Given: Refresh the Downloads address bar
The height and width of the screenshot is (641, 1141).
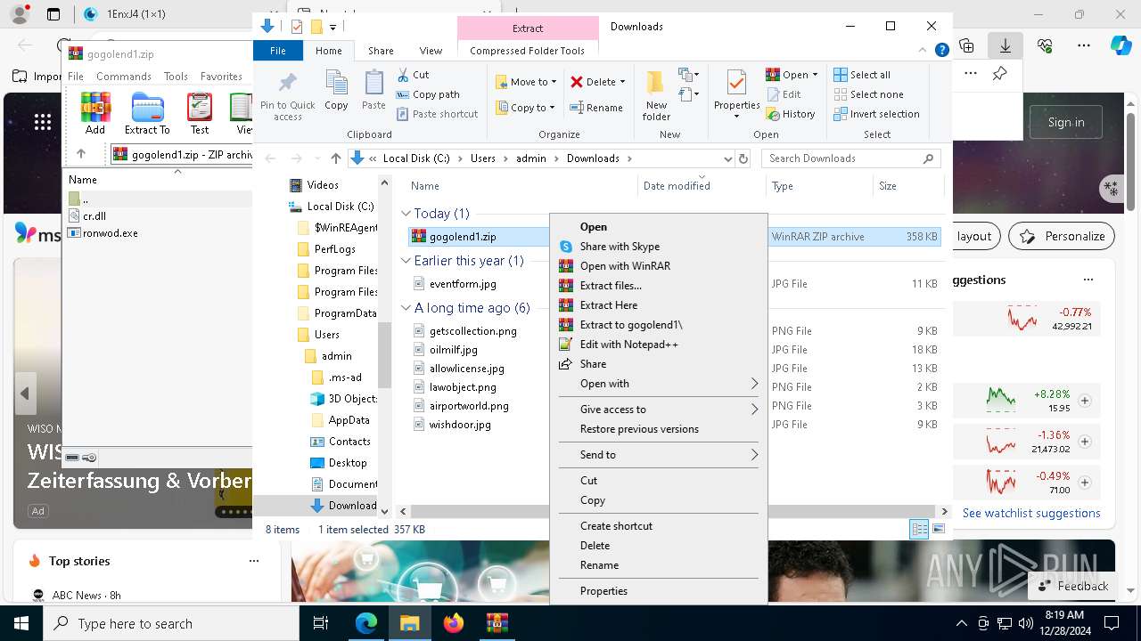Looking at the screenshot, I should point(742,158).
